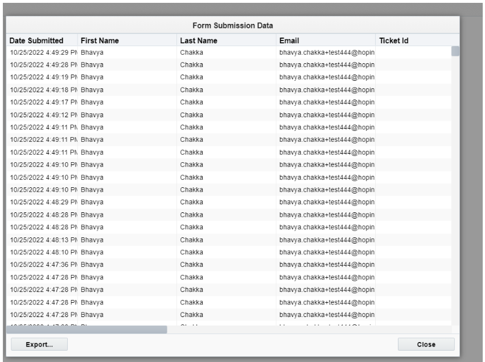Select the 4:48:10 PM submission date cell
The image size is (485, 362).
click(42, 252)
